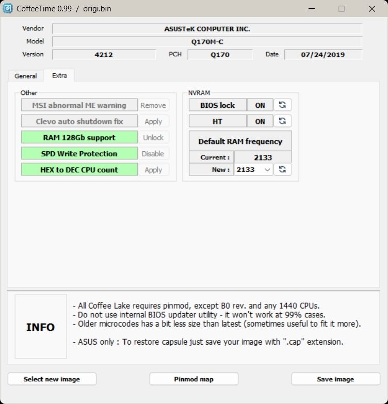Click the PCH field Q170

[x=220, y=54]
